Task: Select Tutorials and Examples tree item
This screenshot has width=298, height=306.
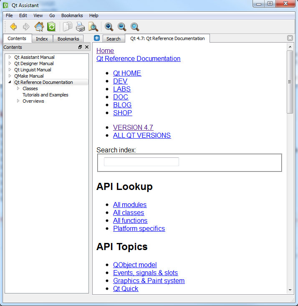Action: click(45, 95)
